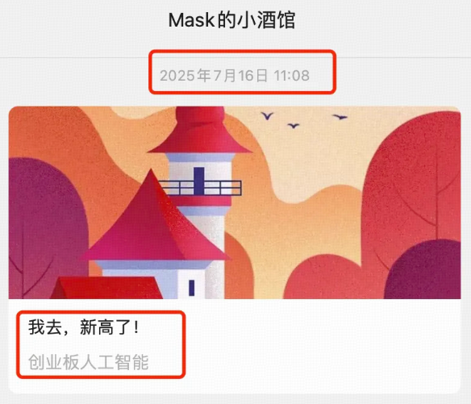The image size is (471, 404).
Task: Click the rightmost flying bird in the cover
Action: [340, 117]
